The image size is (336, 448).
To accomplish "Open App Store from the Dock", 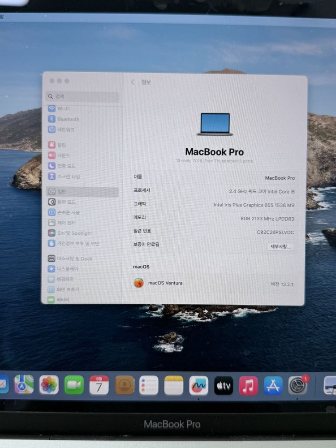I will pos(273,386).
